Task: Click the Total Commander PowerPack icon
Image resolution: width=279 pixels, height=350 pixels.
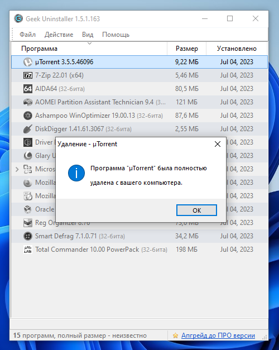Action: tap(28, 250)
